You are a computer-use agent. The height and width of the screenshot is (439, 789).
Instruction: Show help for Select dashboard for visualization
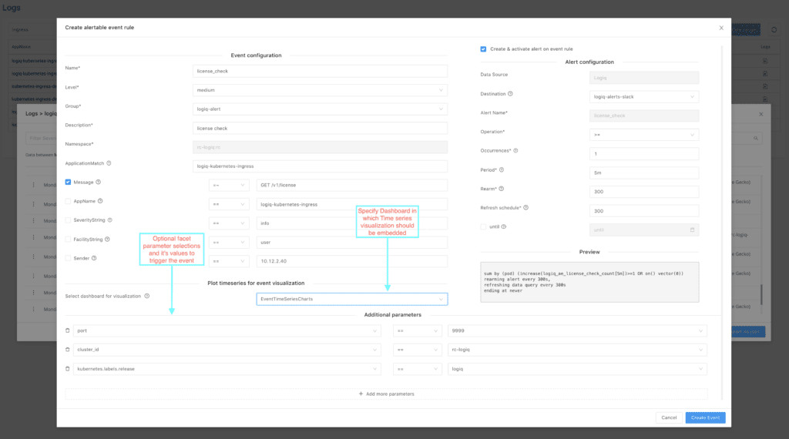(x=147, y=297)
